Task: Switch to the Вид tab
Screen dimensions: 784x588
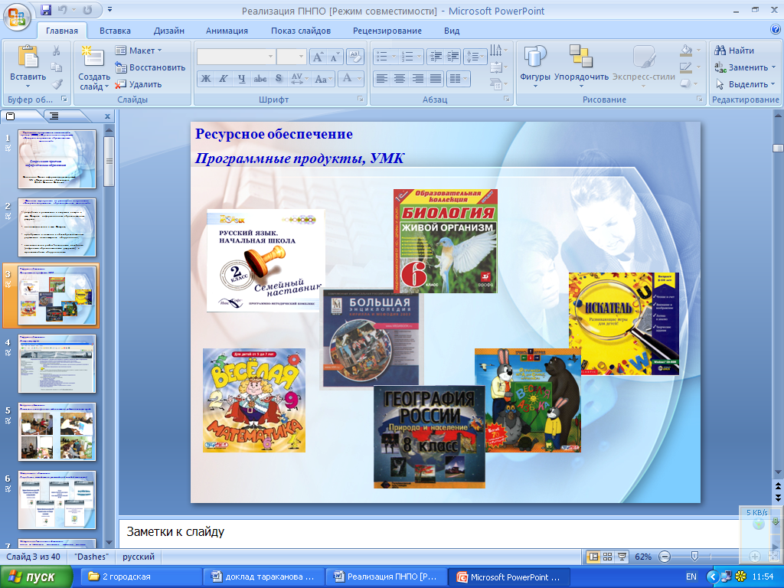Action: coord(452,31)
